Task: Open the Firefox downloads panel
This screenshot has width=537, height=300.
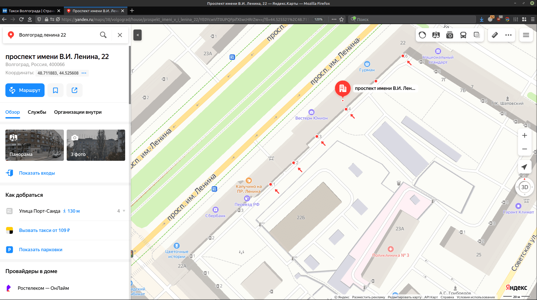Action: pyautogui.click(x=482, y=19)
